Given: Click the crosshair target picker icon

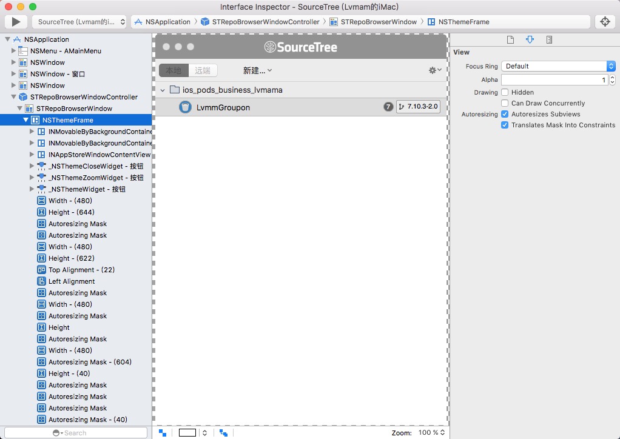Looking at the screenshot, I should (604, 22).
